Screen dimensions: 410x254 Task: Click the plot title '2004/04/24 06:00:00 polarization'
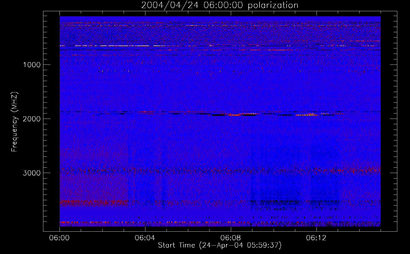[x=220, y=5]
